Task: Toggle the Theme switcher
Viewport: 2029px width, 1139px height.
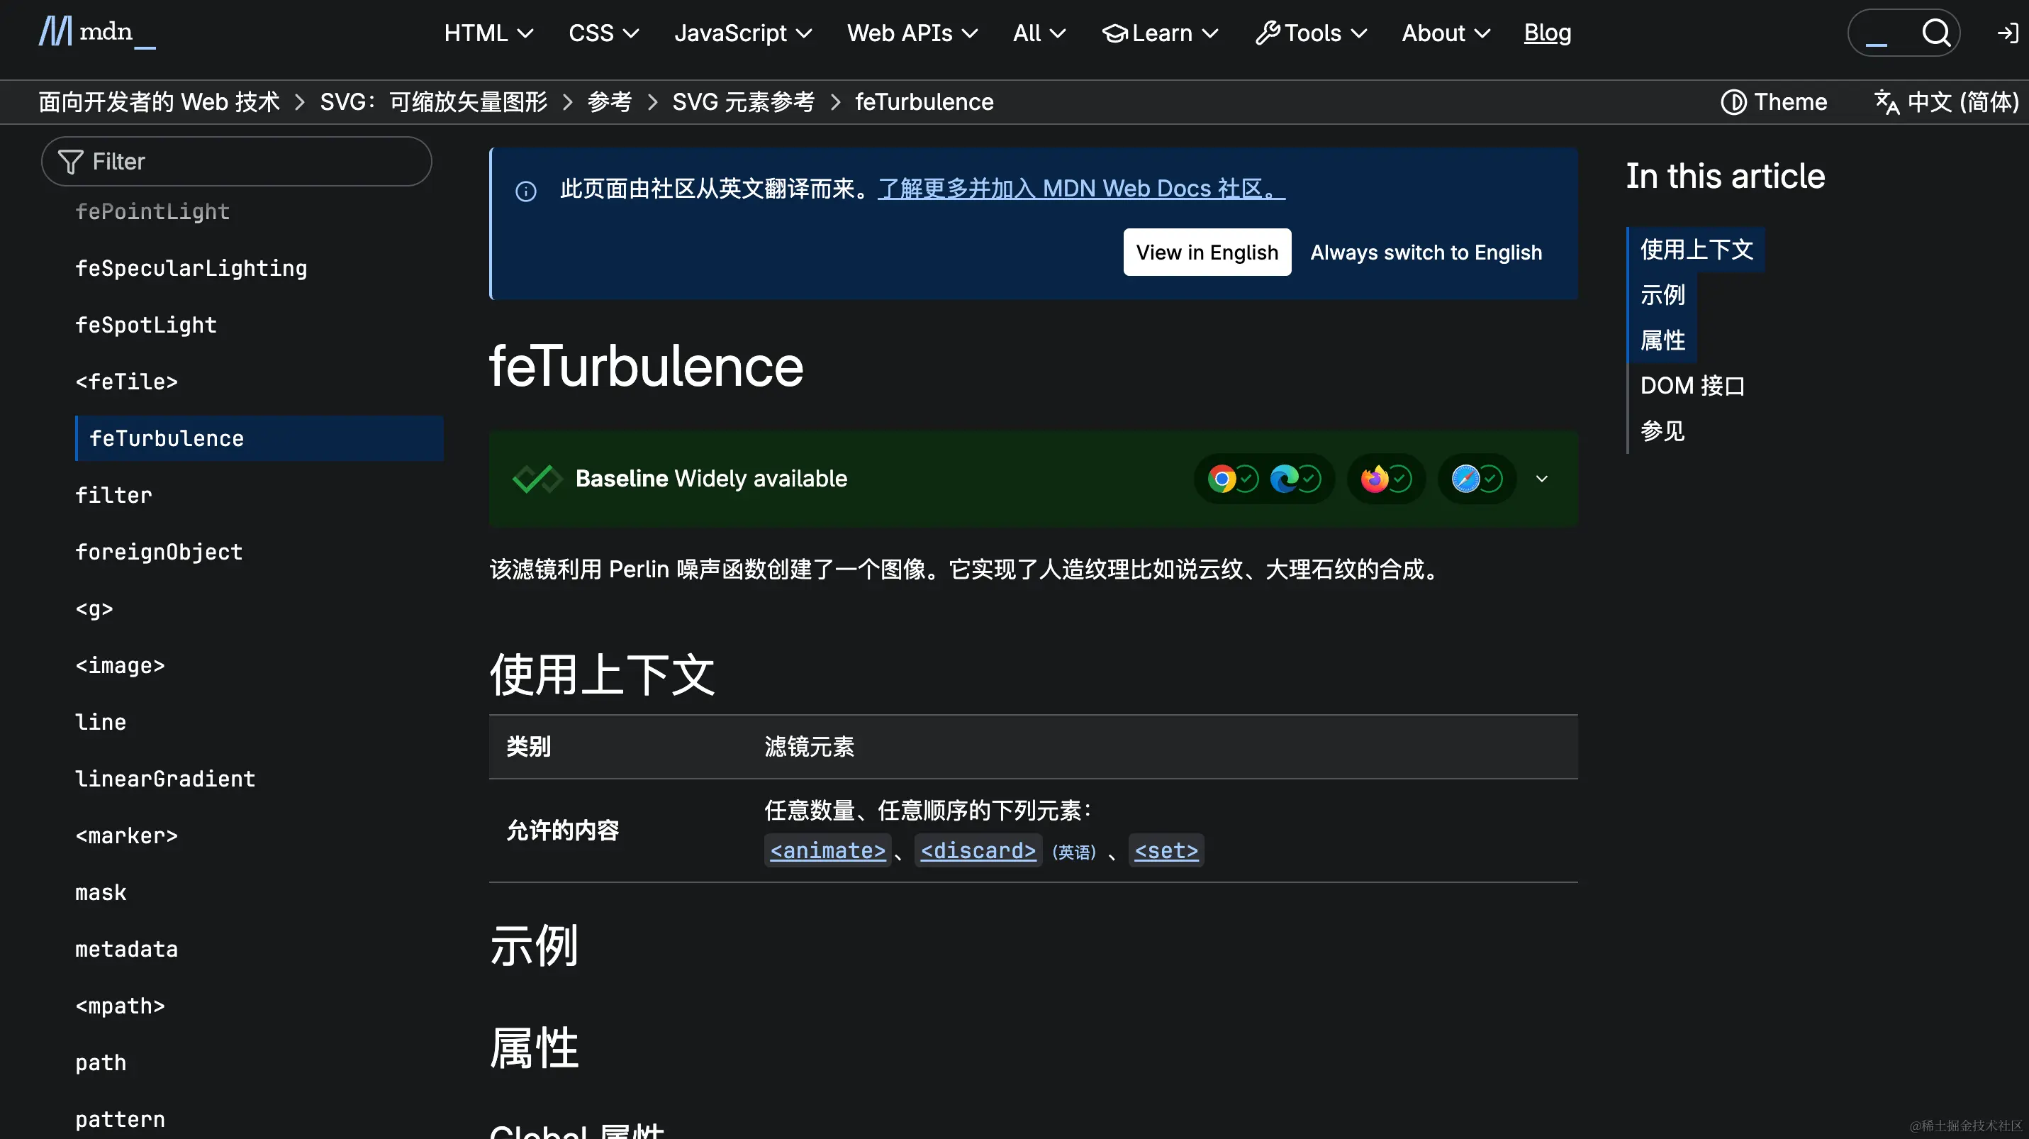Action: point(1774,101)
